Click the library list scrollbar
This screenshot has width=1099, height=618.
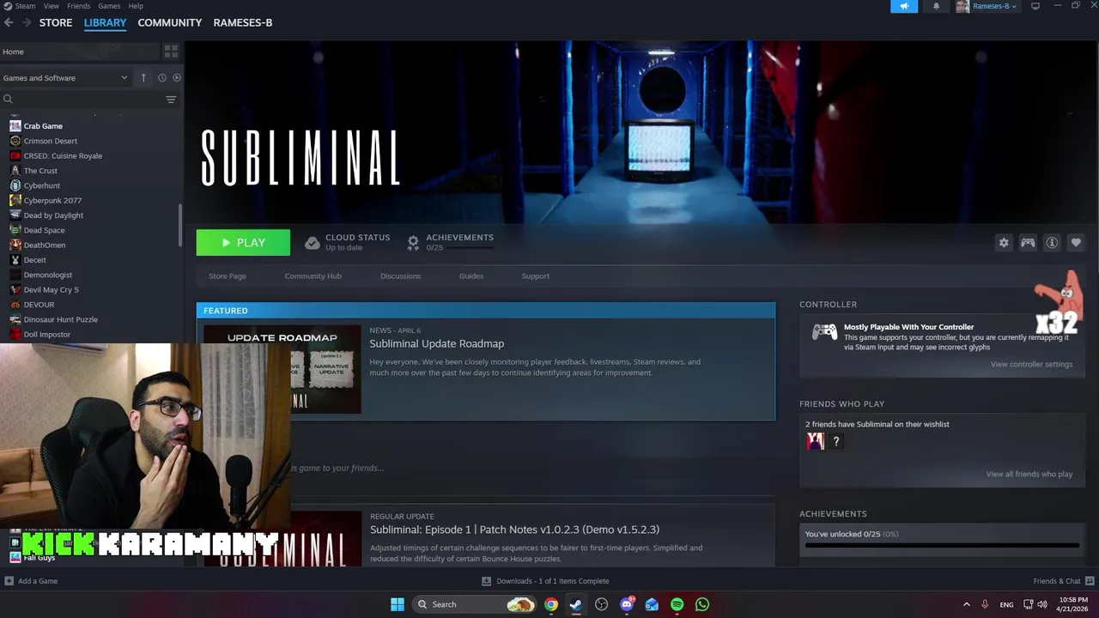tap(180, 226)
